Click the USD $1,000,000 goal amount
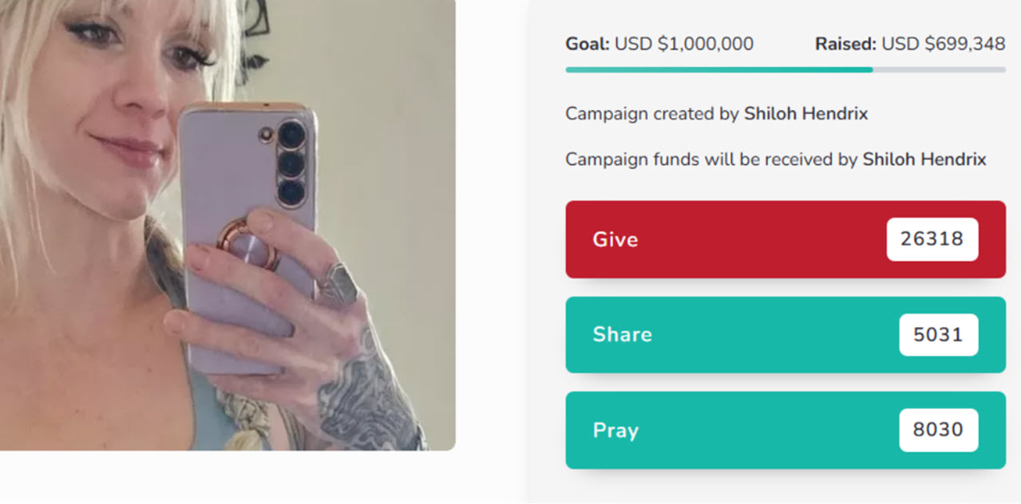The height and width of the screenshot is (504, 1021). pos(684,44)
